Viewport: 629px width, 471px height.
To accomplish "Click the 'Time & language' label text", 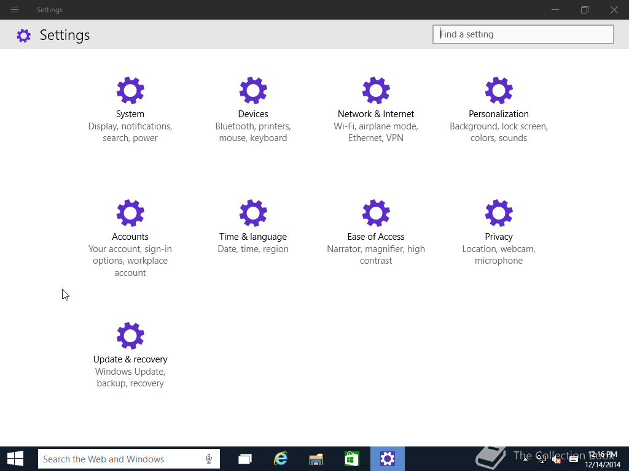I will [x=253, y=237].
